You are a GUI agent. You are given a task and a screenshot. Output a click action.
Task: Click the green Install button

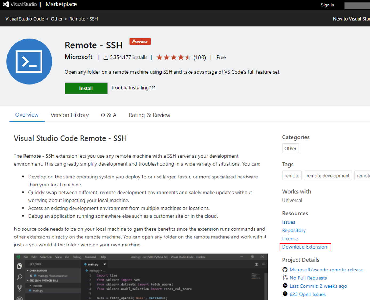click(x=86, y=88)
